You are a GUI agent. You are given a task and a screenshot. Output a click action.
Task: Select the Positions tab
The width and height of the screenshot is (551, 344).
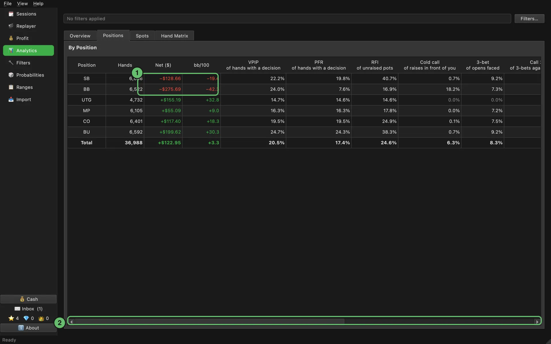click(113, 35)
